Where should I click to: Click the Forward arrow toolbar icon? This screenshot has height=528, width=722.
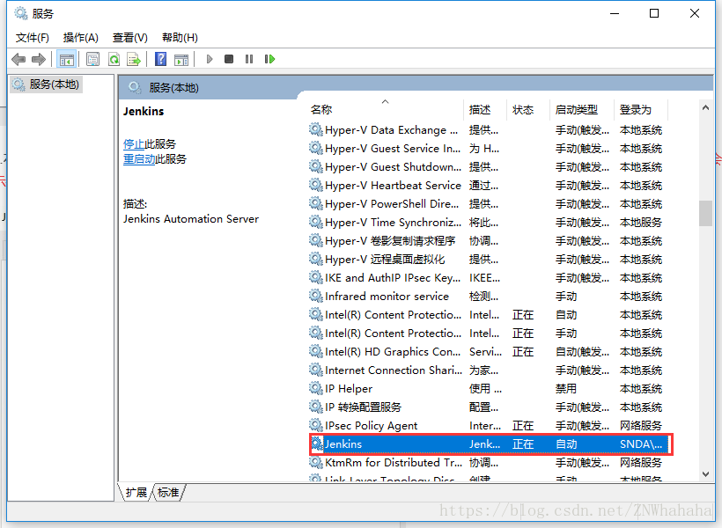pos(39,59)
